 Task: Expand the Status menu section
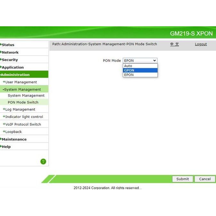point(8,45)
